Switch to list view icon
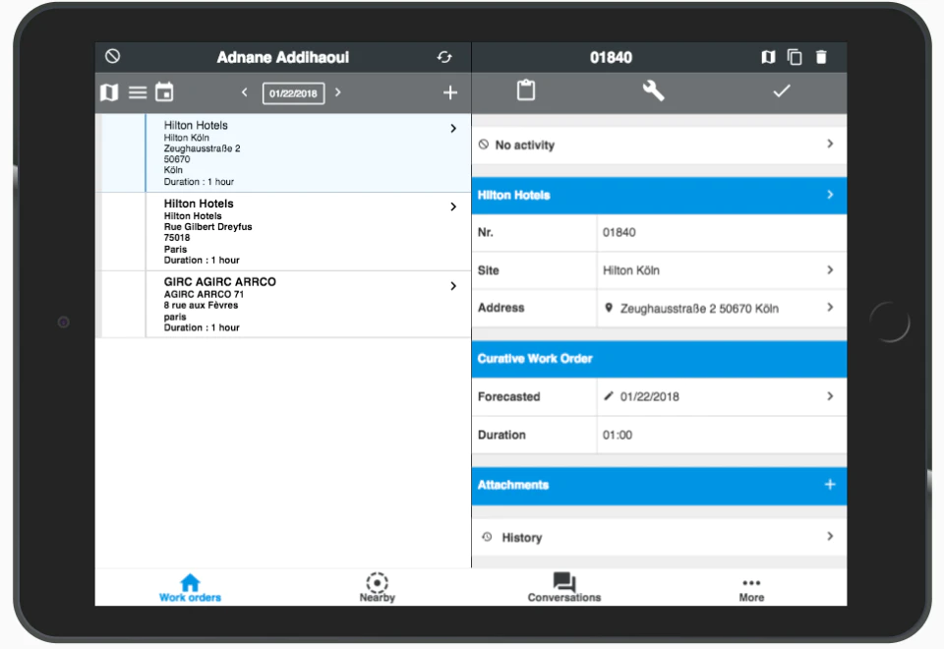944x649 pixels. (x=138, y=92)
